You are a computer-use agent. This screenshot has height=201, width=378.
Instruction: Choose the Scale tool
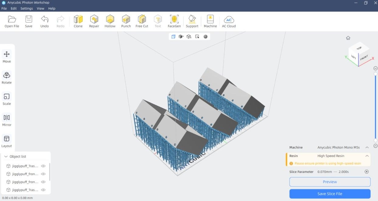7,99
